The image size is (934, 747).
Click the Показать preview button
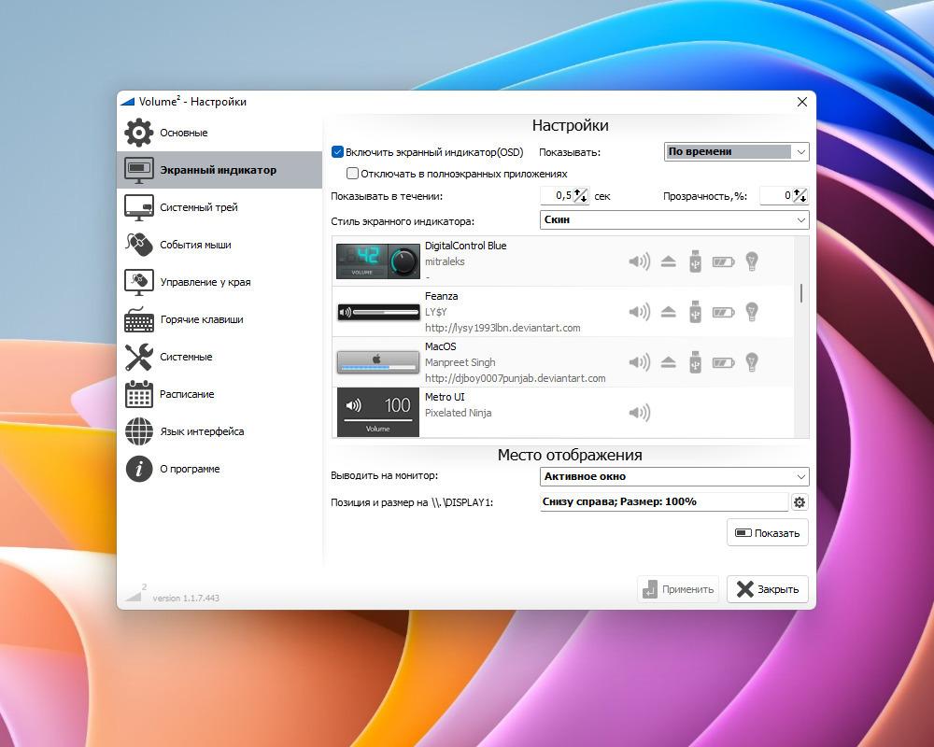[x=767, y=532]
